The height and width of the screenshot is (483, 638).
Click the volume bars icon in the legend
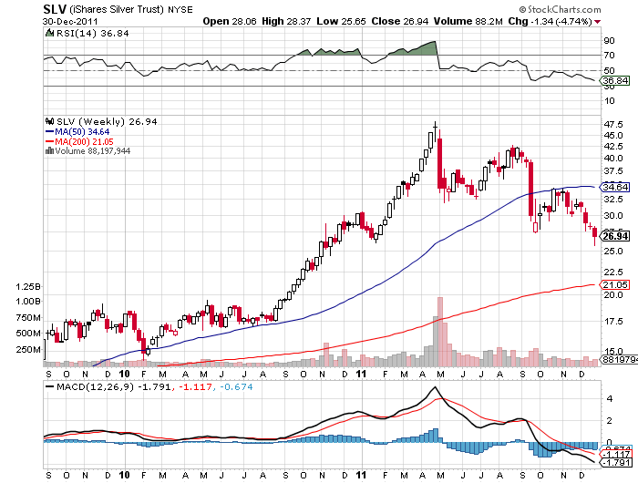tap(49, 151)
